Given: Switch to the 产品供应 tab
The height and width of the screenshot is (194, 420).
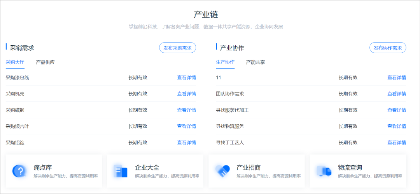Looking at the screenshot, I should point(45,62).
